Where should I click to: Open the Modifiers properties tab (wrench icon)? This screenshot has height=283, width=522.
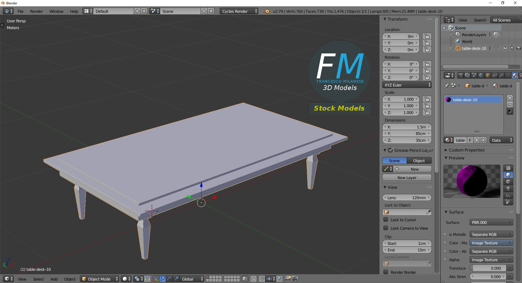[x=501, y=75]
